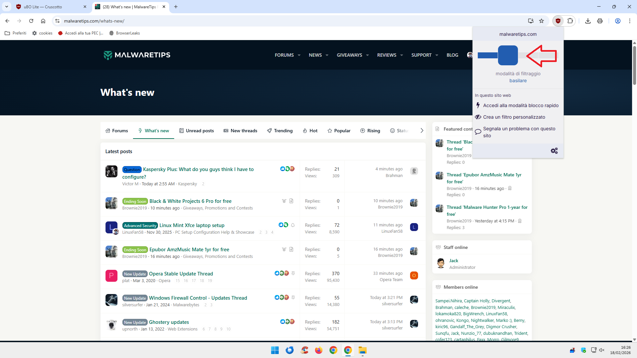637x358 pixels.
Task: Open Firefox from taskbar
Action: (318, 350)
